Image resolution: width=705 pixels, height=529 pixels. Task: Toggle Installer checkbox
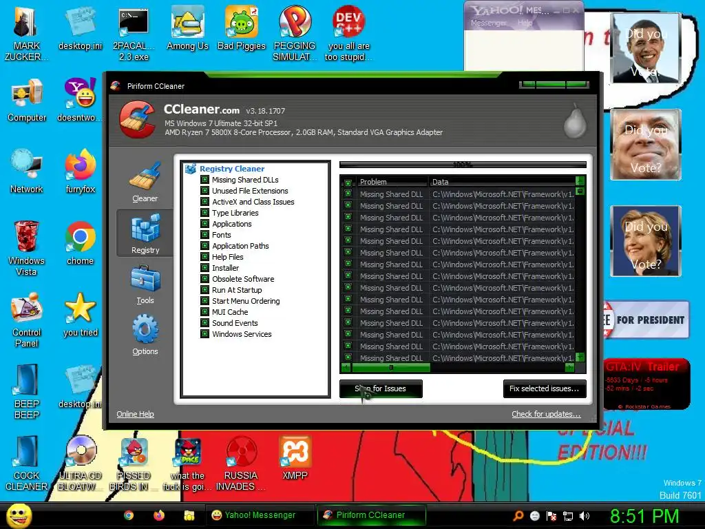click(204, 268)
